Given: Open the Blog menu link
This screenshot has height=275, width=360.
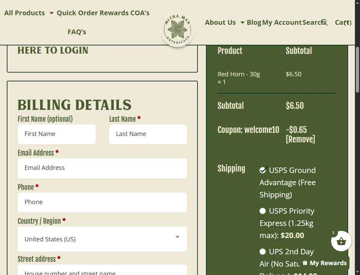Looking at the screenshot, I should 254,22.
